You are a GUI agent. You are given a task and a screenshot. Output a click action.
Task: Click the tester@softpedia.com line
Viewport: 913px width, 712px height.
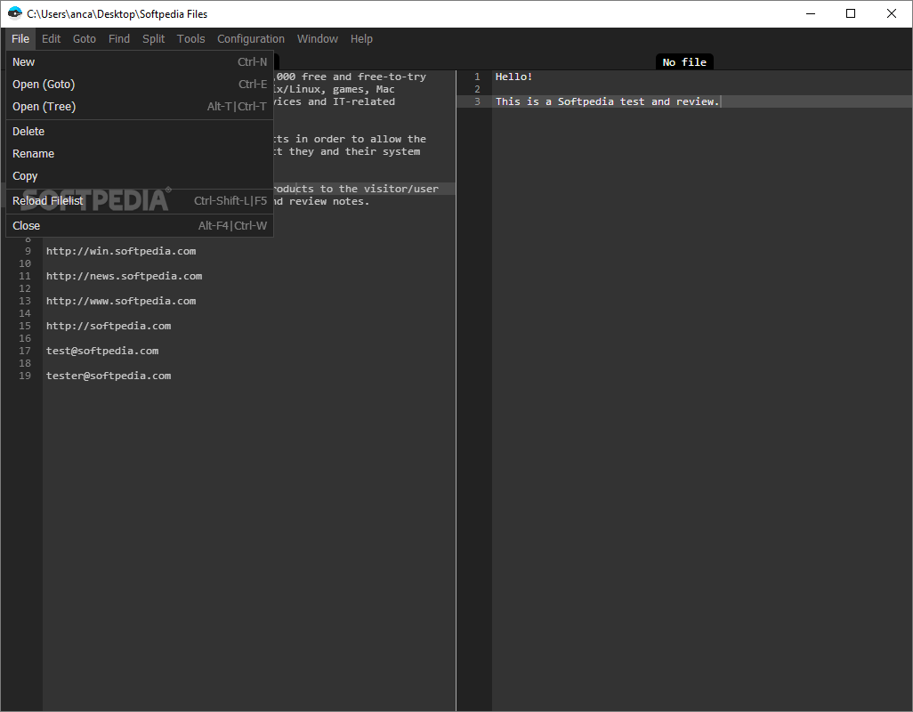(109, 376)
